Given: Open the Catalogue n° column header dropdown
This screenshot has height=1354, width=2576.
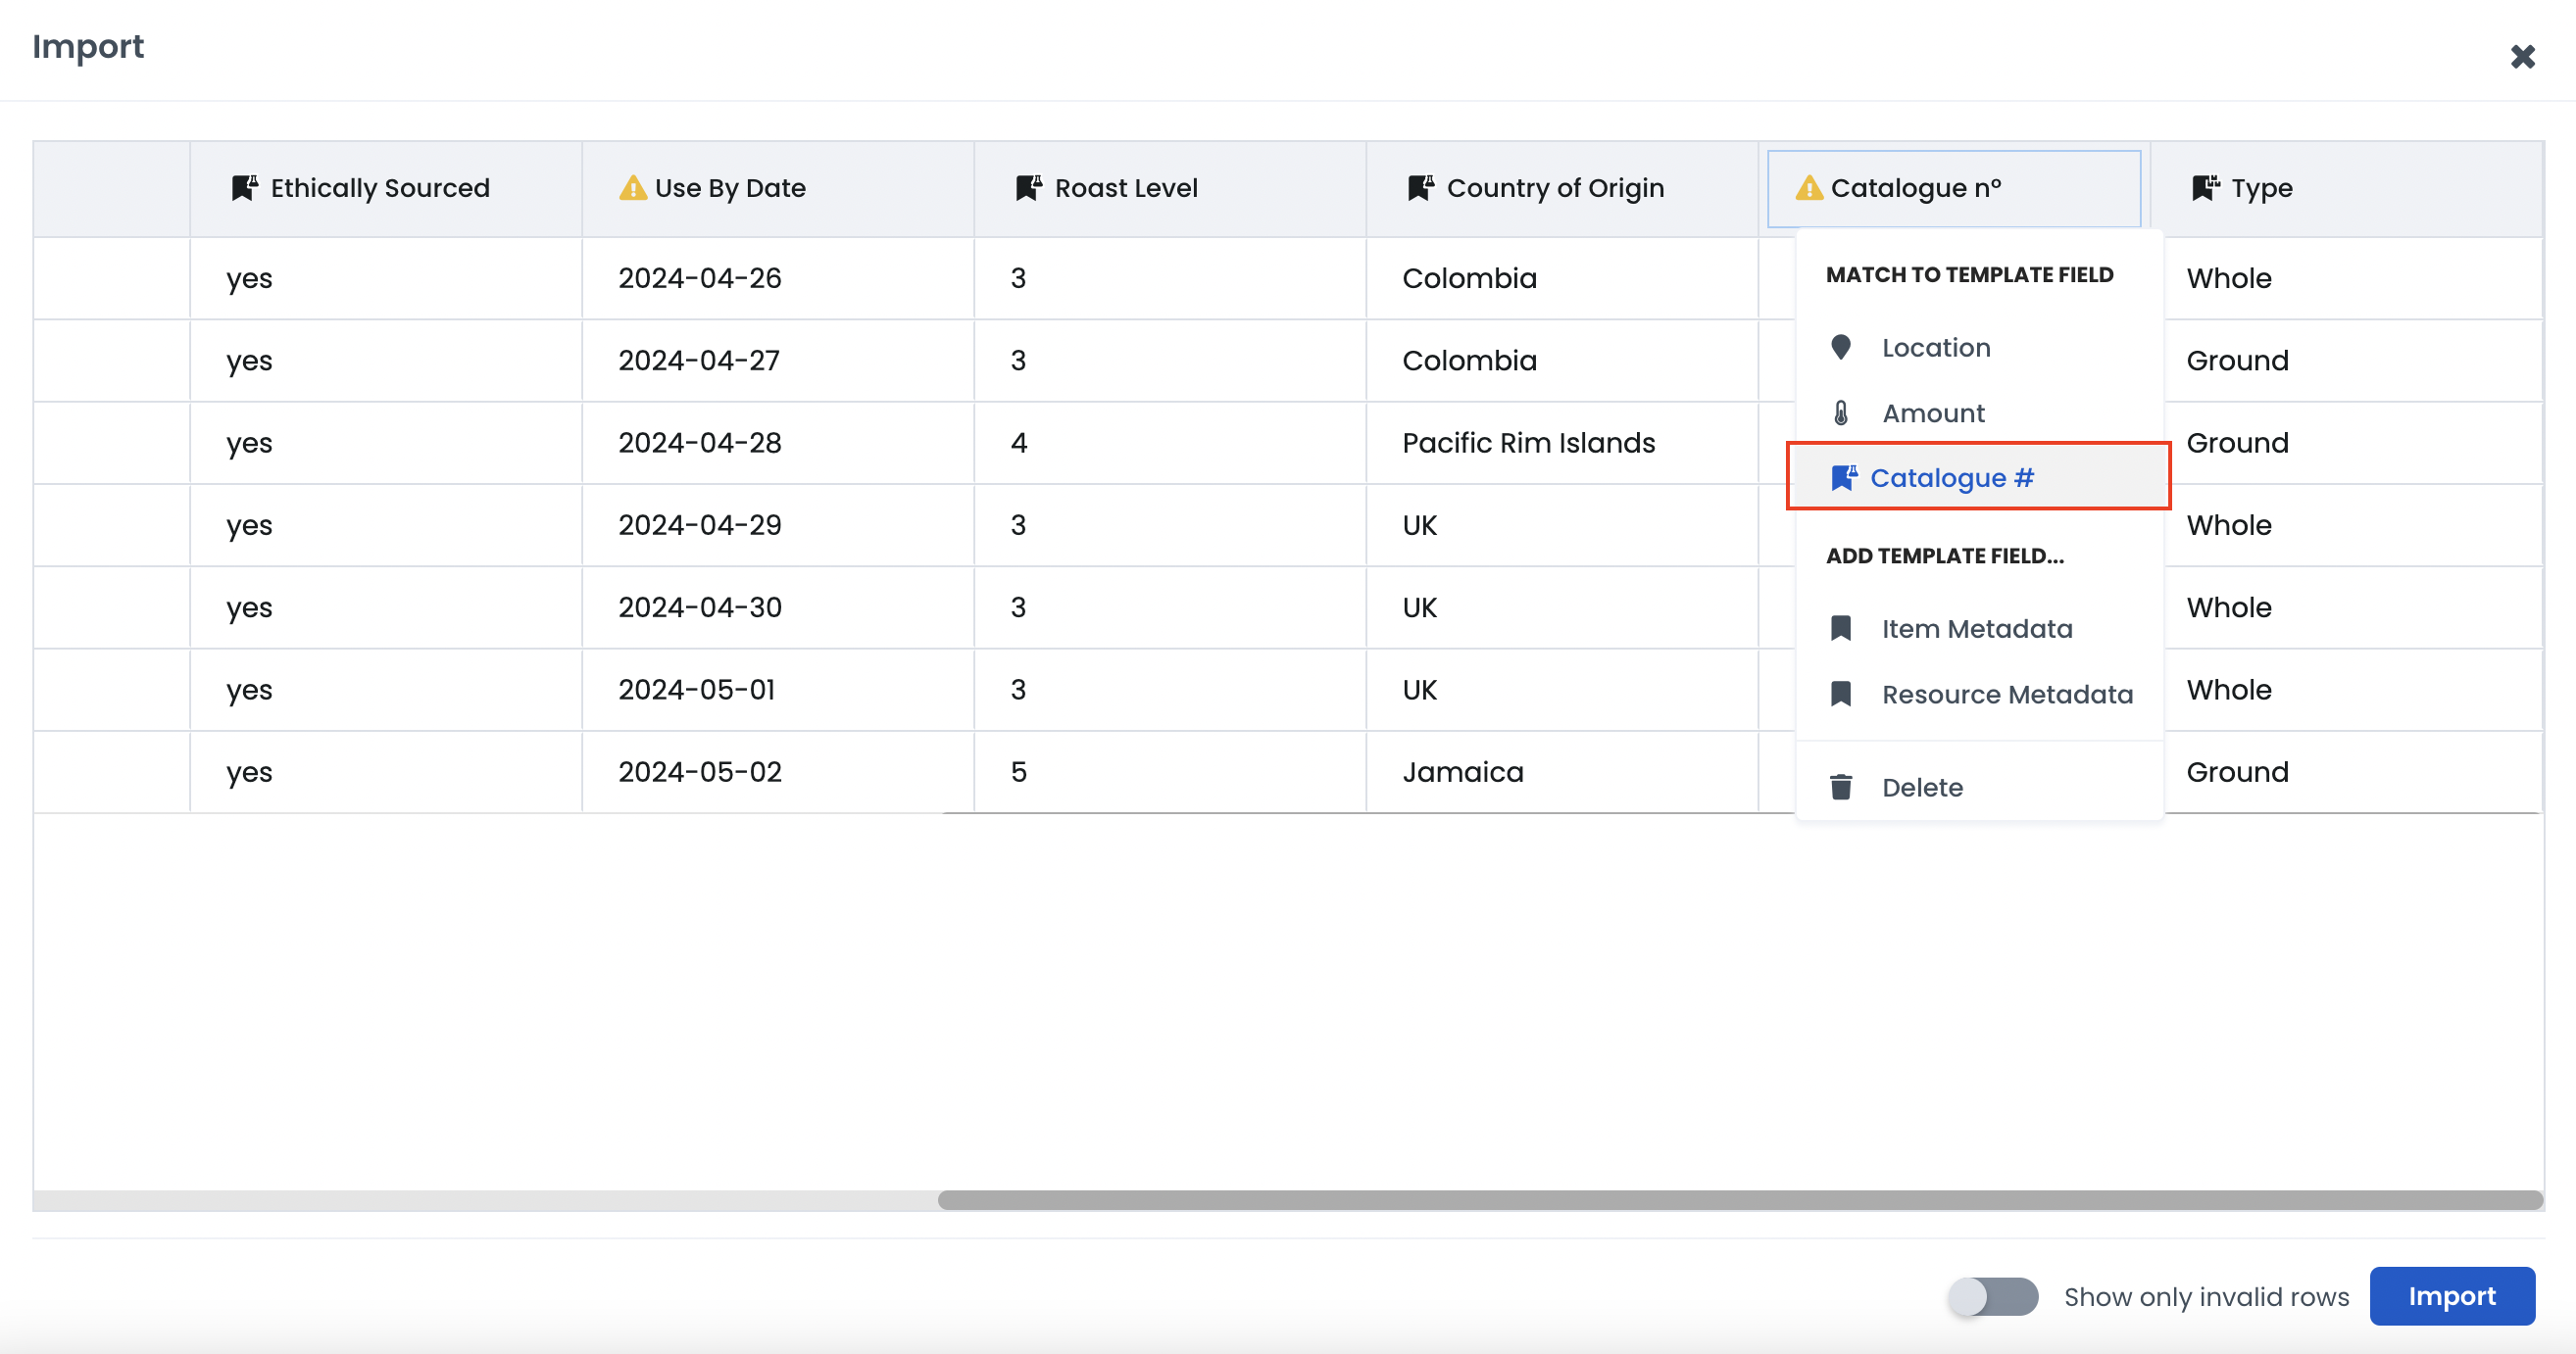Looking at the screenshot, I should (1953, 188).
